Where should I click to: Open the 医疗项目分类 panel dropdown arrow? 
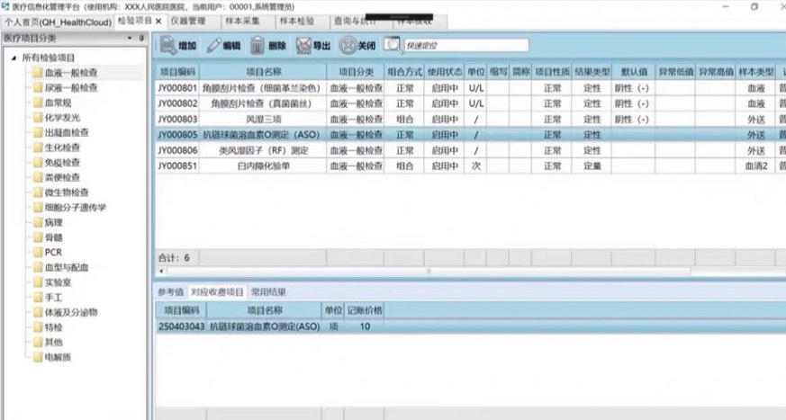click(x=130, y=38)
